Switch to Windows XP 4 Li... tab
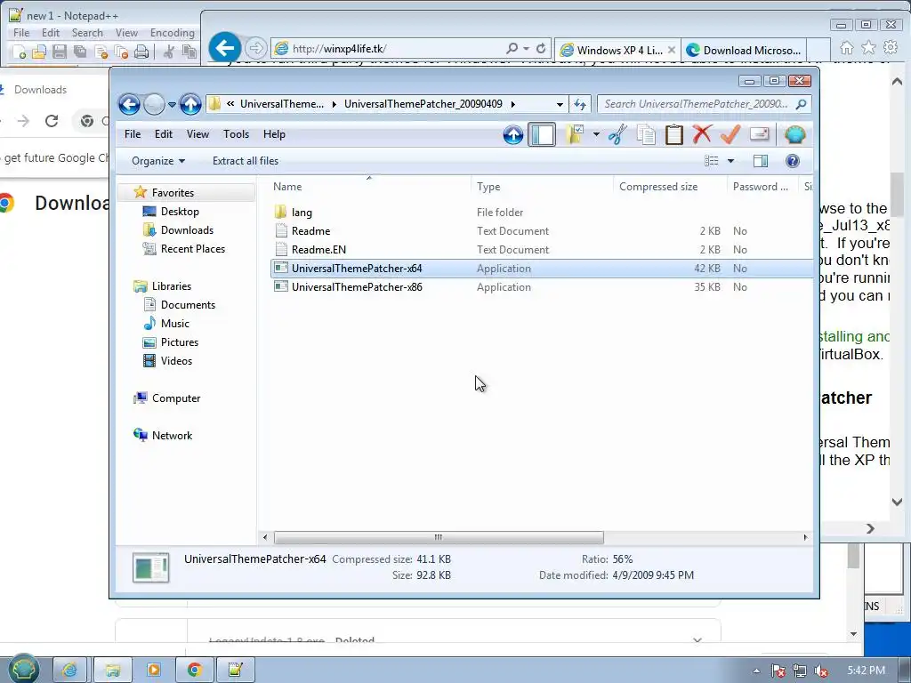911x683 pixels. pyautogui.click(x=618, y=50)
